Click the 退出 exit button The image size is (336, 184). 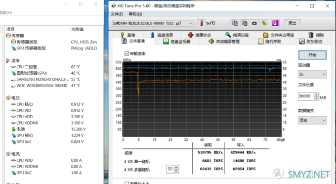[x=293, y=23]
